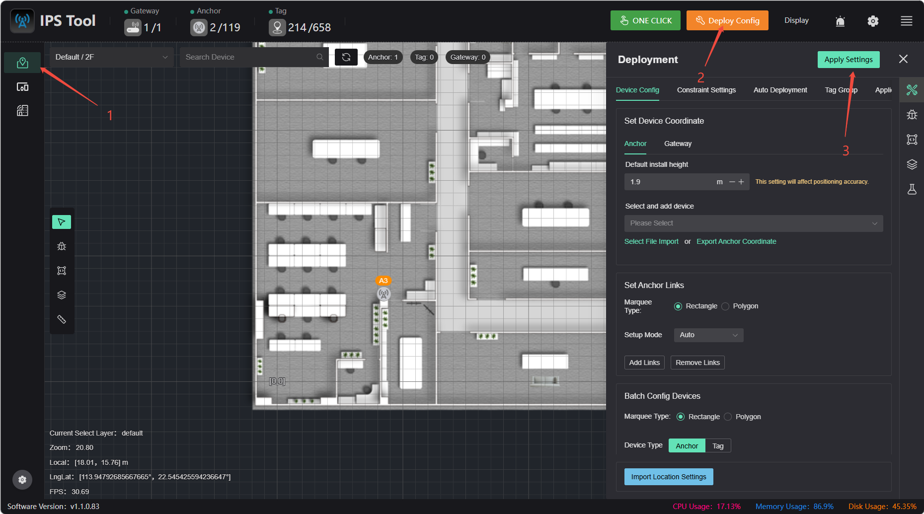The height and width of the screenshot is (514, 924).
Task: Click Apply Settings button
Action: click(848, 60)
